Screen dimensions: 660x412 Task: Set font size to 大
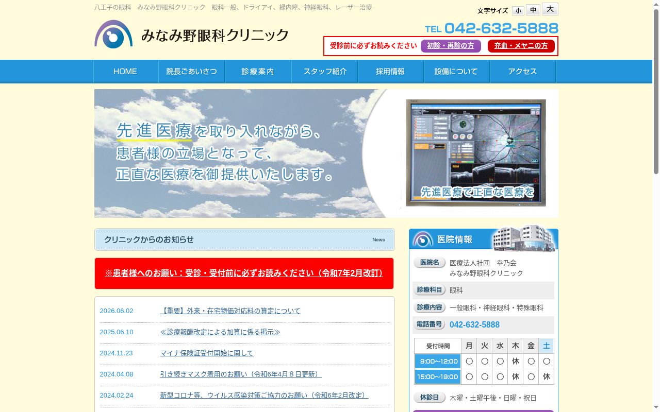point(550,9)
